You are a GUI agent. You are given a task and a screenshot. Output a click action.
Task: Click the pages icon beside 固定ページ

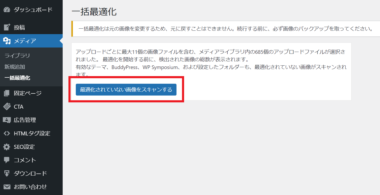7,93
